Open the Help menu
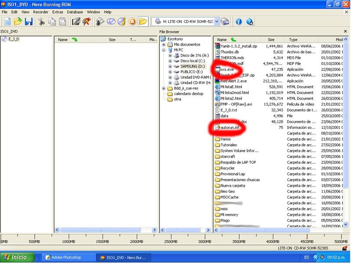Screen dimensions: 351x263 (x=107, y=12)
